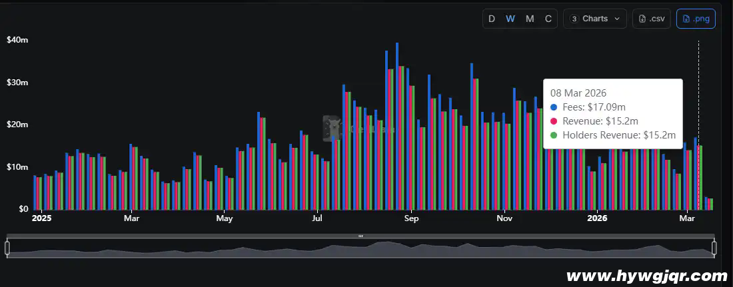Screen dimensions: 733x287
Task: Export the chart with the .png button
Action: 696,19
